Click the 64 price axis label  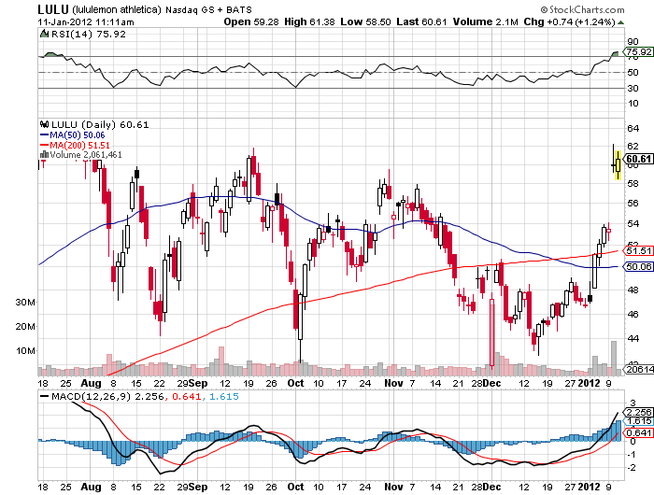[x=633, y=128]
